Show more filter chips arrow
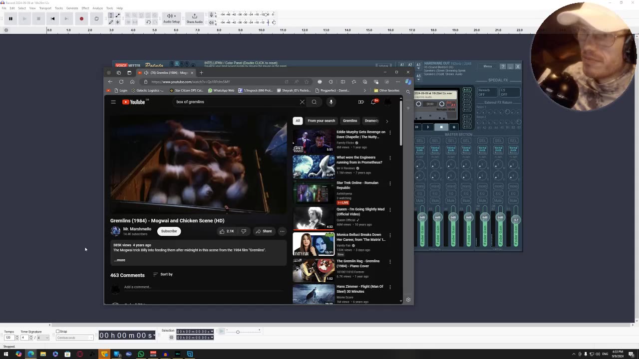The image size is (639, 359). (x=387, y=121)
